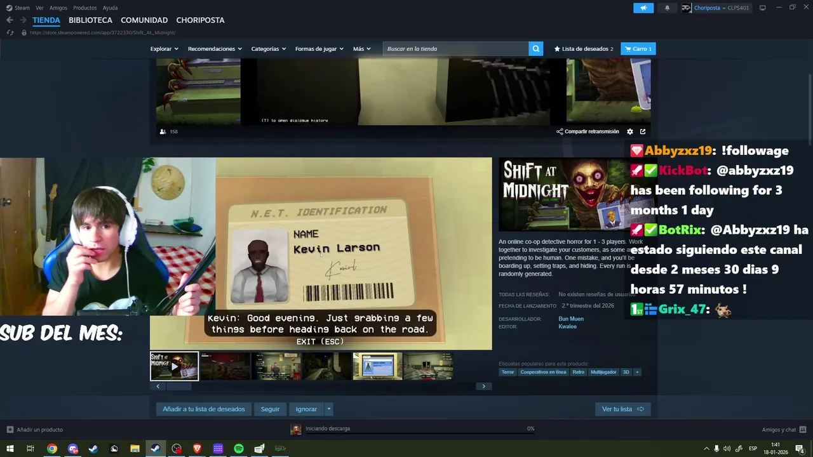
Task: Reload the store page
Action: coord(10,32)
